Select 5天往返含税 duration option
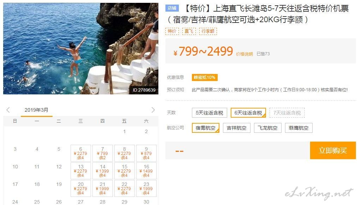Viewport: 357px width, 205px height. [x=210, y=113]
